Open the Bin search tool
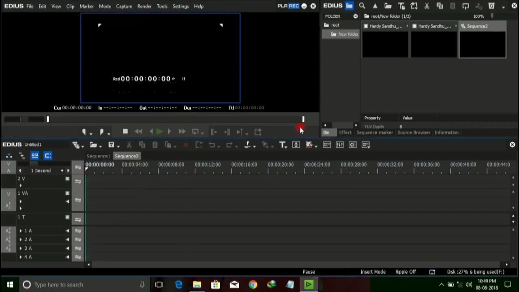The height and width of the screenshot is (292, 519). click(x=362, y=6)
